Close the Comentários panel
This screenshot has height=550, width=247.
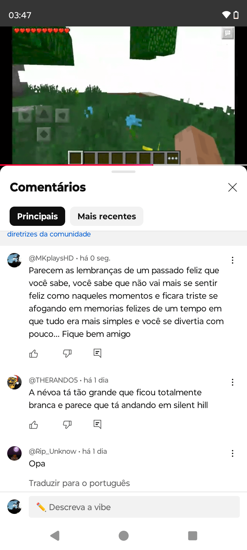coord(233,187)
